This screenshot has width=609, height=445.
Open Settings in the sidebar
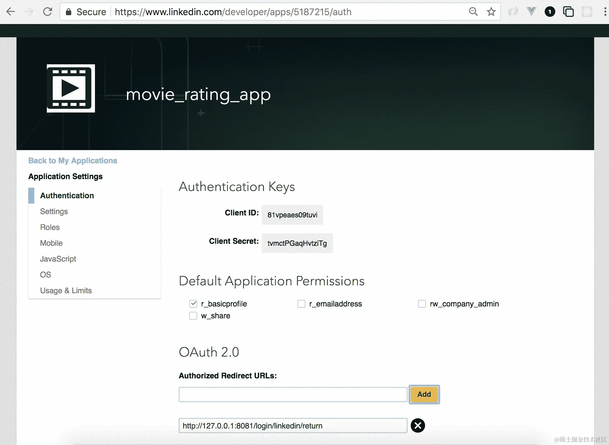(x=54, y=211)
